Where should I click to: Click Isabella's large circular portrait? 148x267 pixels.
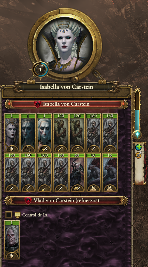pos(65,44)
